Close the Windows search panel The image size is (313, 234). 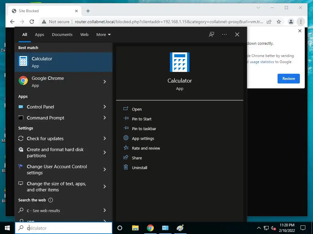click(237, 35)
